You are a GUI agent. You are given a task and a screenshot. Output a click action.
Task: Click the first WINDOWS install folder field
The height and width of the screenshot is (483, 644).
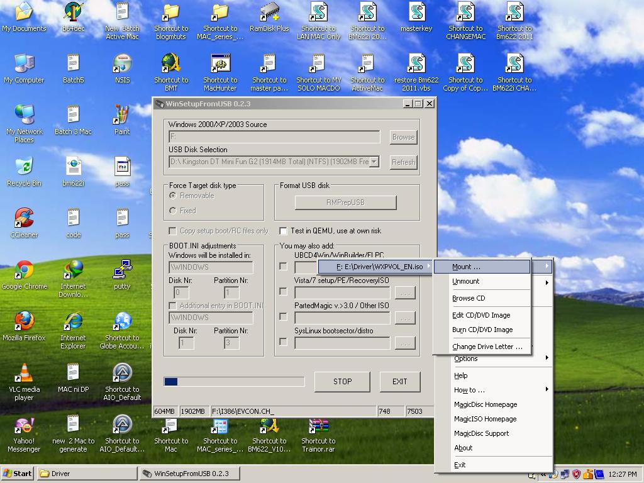tap(211, 267)
